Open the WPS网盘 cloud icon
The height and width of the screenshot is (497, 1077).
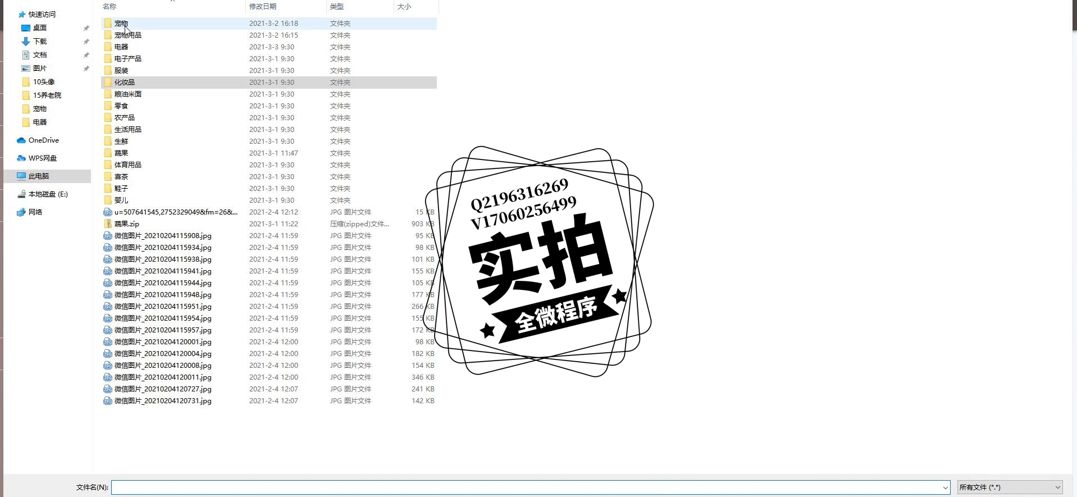(21, 158)
